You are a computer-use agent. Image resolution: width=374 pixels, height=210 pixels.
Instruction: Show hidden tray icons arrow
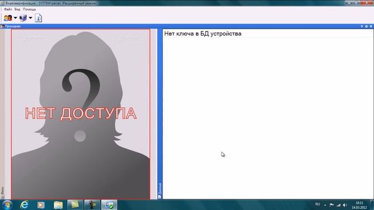click(325, 205)
